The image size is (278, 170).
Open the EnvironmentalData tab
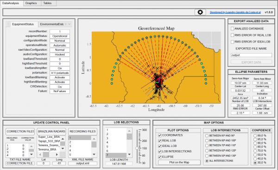pos(51,24)
